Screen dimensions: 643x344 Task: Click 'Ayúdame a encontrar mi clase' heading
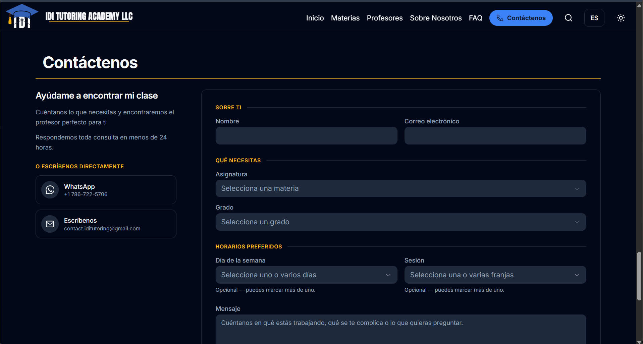[x=97, y=96]
